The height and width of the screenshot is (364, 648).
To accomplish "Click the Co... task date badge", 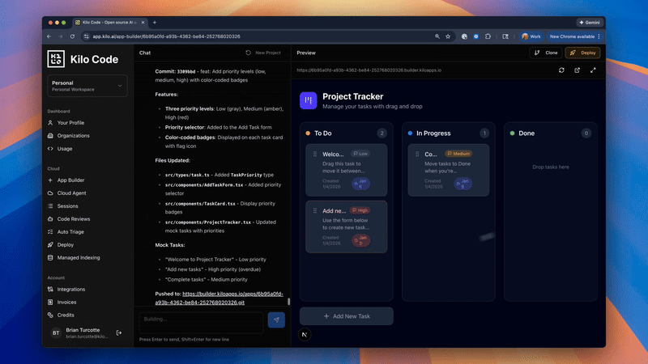I will (x=463, y=184).
